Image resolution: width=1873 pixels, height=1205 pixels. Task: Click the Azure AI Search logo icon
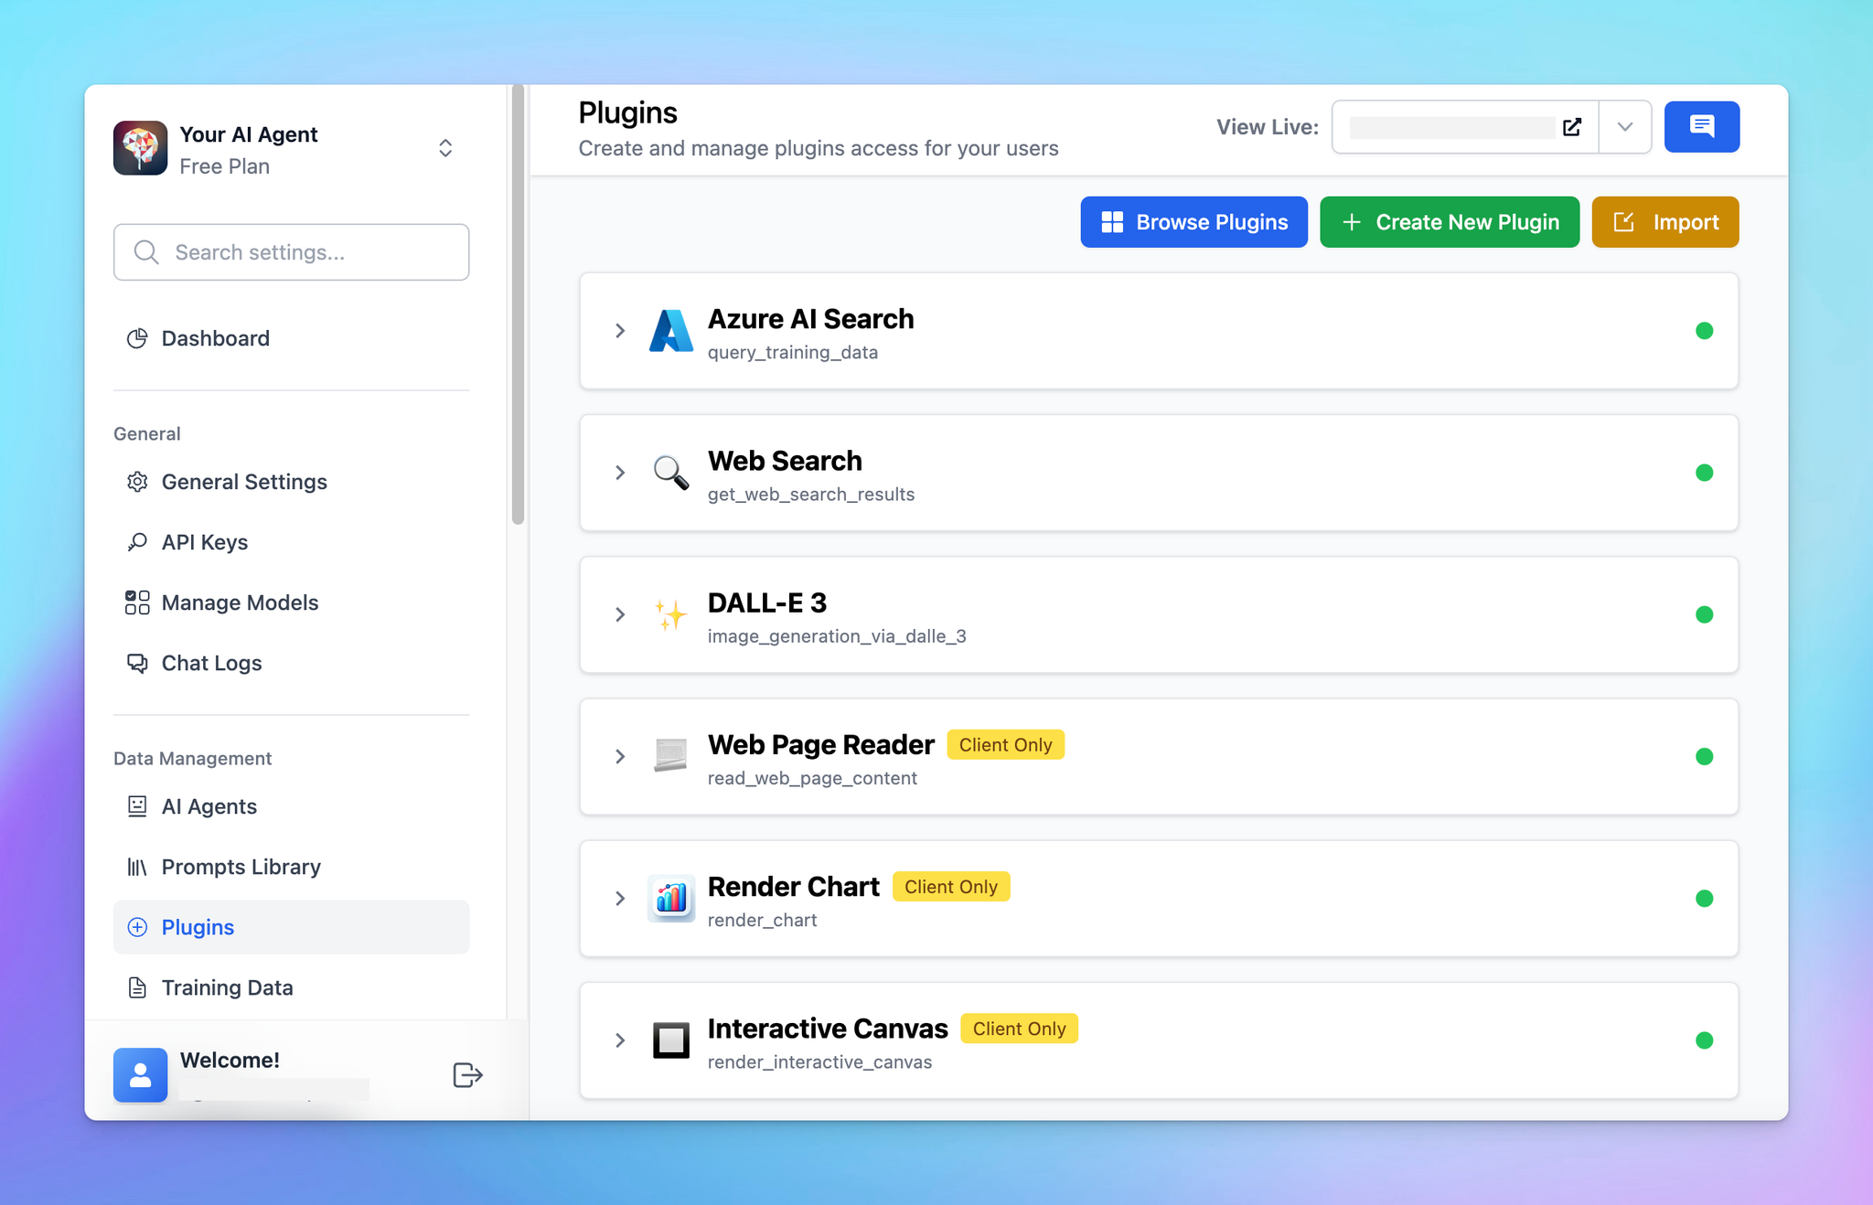[670, 331]
